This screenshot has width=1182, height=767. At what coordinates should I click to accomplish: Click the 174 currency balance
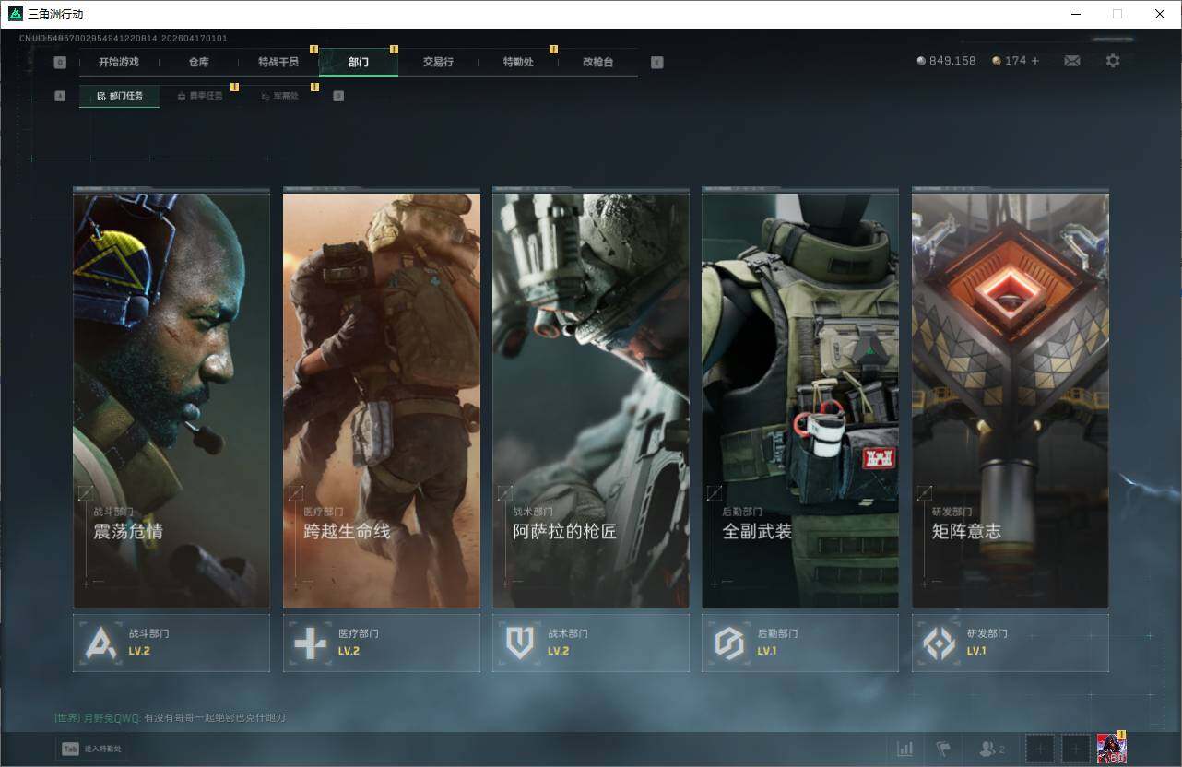tap(1015, 61)
